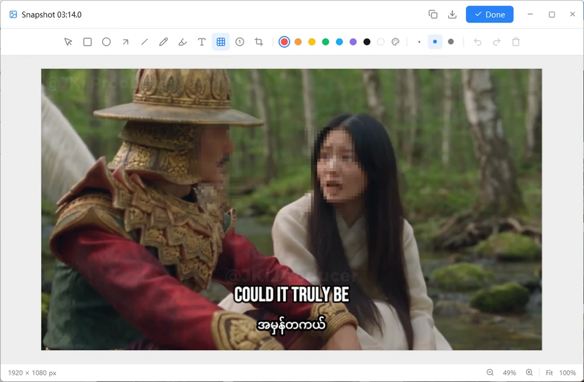
Task: Minimize the Snapshot window
Action: [x=530, y=15]
